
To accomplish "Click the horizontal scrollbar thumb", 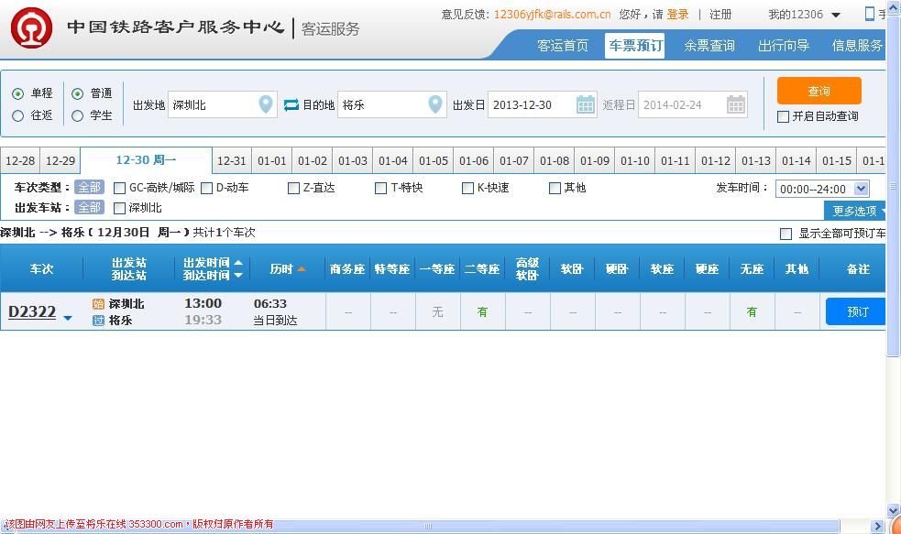I will point(425,526).
